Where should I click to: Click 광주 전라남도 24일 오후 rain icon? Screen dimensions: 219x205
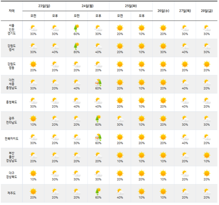(x=98, y=118)
